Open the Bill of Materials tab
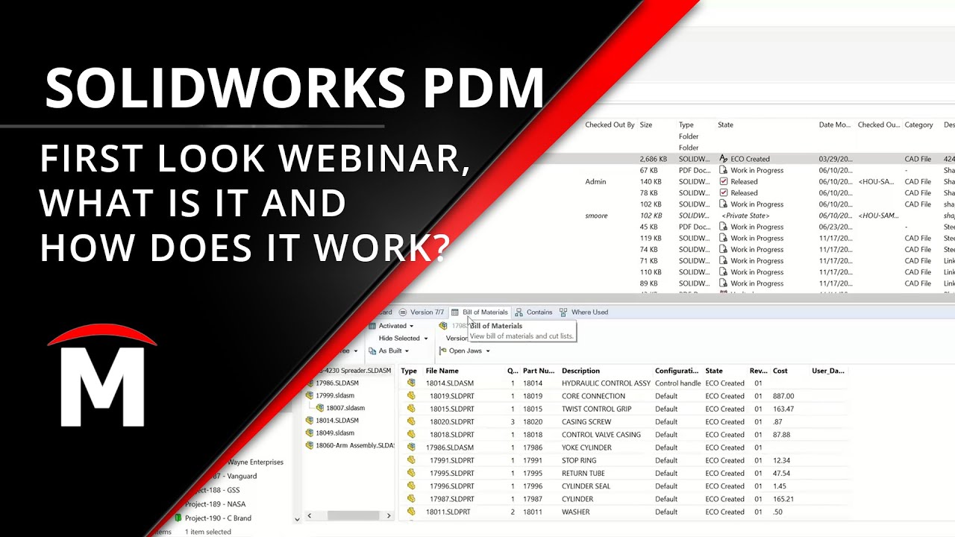 [479, 312]
